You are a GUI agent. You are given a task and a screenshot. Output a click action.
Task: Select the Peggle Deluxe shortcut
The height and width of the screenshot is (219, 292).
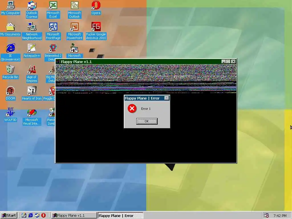coord(49,94)
